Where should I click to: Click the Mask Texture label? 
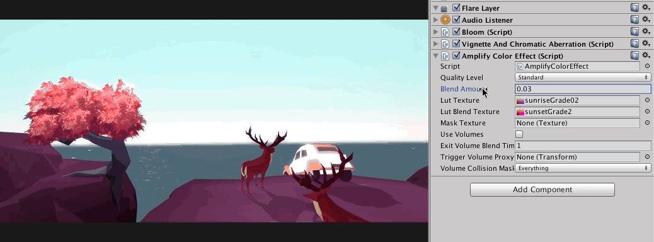pos(462,123)
